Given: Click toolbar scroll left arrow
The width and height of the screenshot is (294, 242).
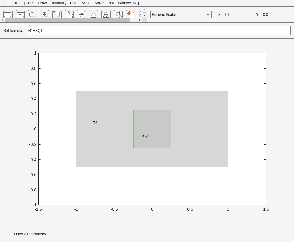Looking at the screenshot, I should 2,20.
